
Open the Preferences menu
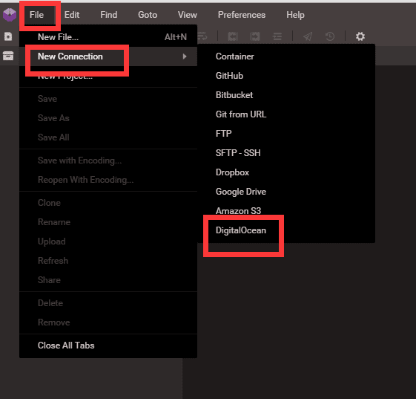242,15
